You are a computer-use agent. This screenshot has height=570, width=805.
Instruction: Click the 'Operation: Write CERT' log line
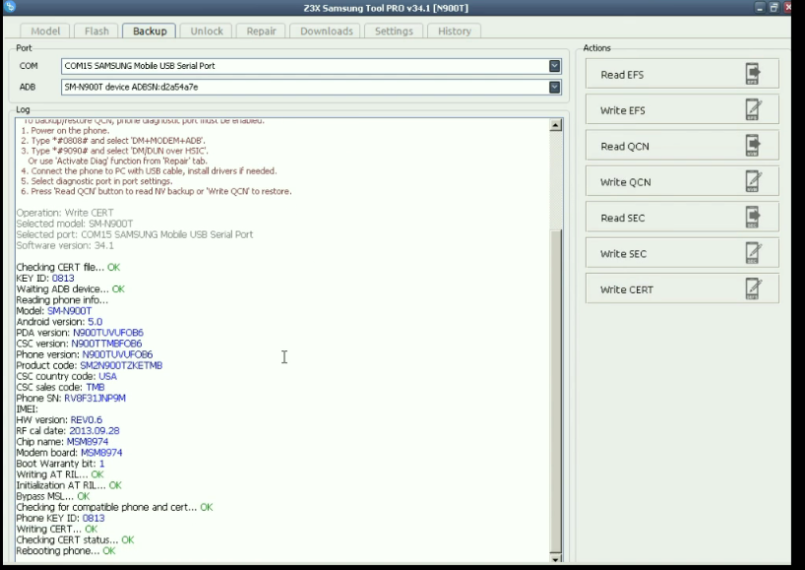(65, 213)
